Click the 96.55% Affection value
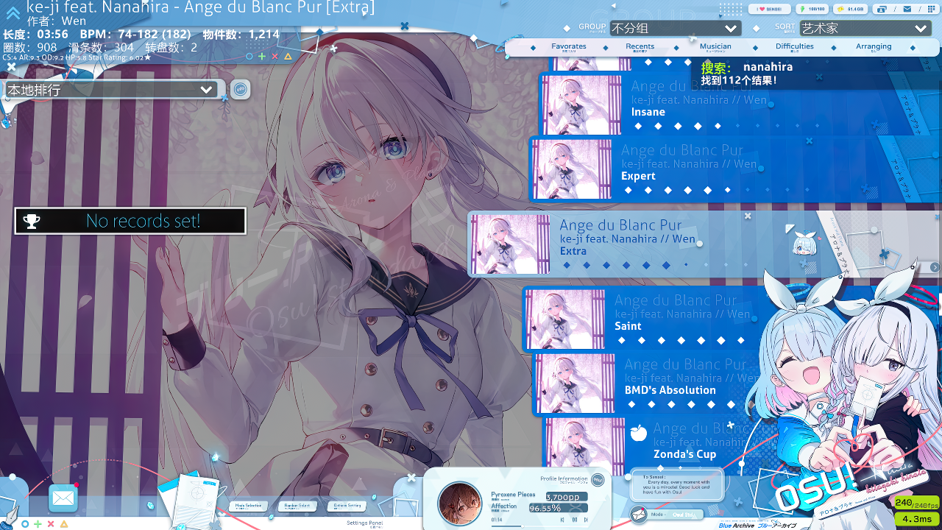 [557, 508]
